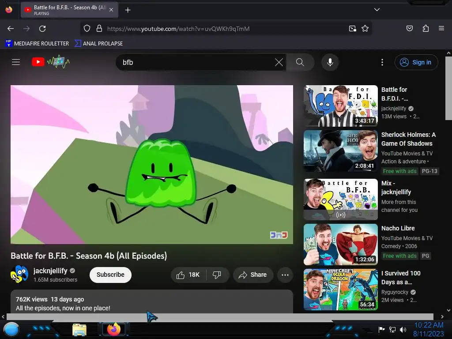The width and height of the screenshot is (452, 339).
Task: Select the Battle for B.F.B. browser tab
Action: tap(69, 10)
